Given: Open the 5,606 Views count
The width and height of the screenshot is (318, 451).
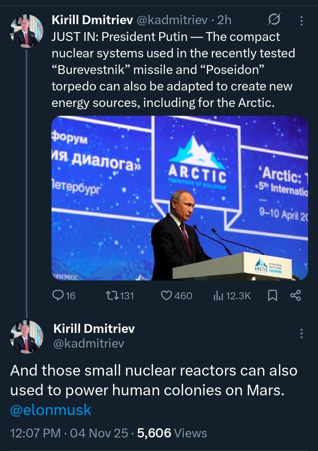Looking at the screenshot, I should pyautogui.click(x=172, y=433).
